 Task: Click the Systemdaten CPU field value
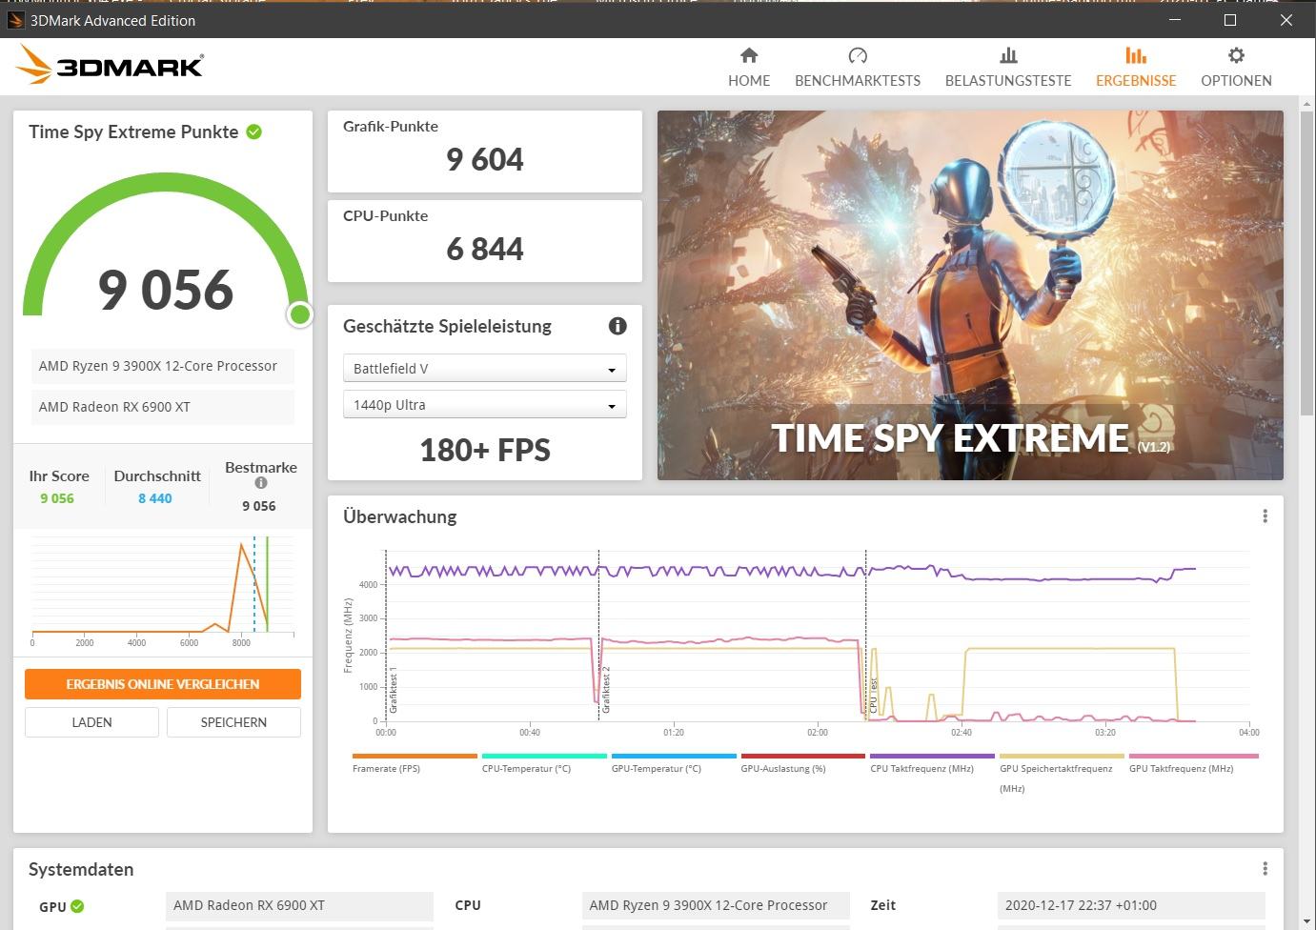click(716, 905)
